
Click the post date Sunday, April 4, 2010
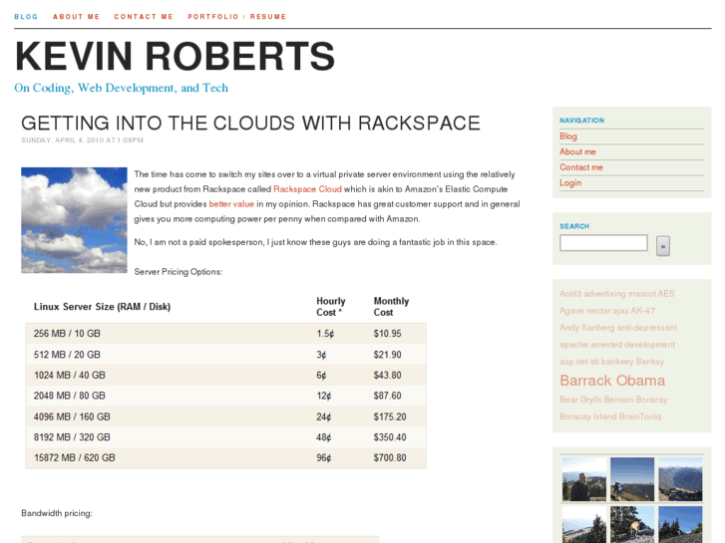click(x=83, y=140)
